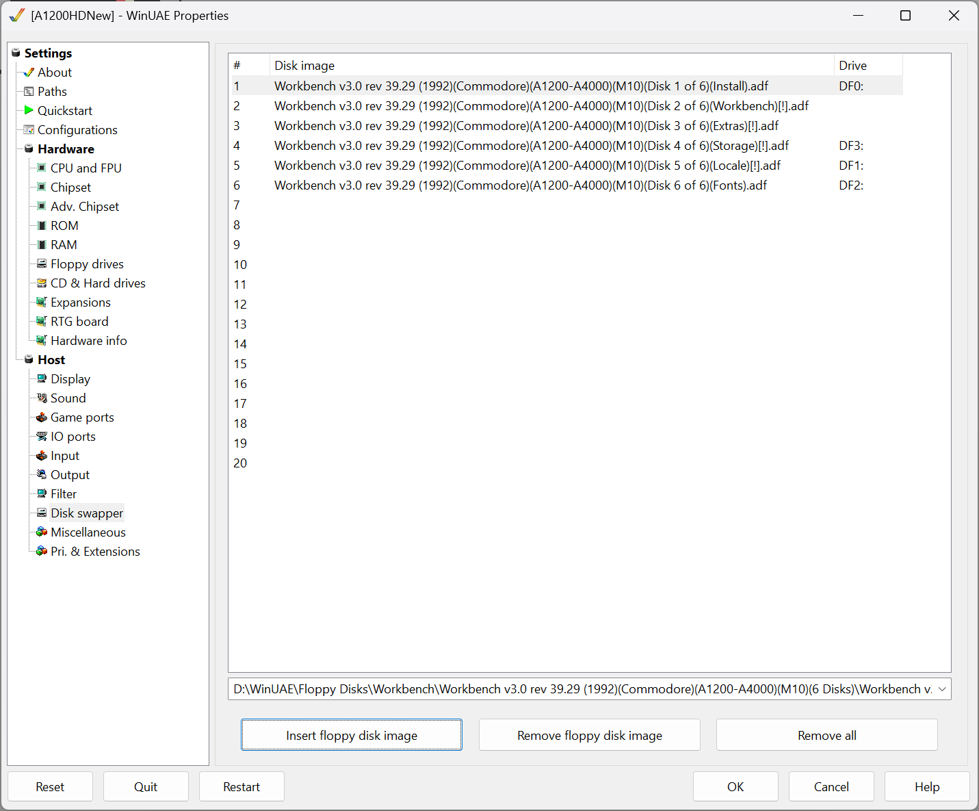Select Disk 4 Storage image row
Image resolution: width=979 pixels, height=811 pixels.
531,146
